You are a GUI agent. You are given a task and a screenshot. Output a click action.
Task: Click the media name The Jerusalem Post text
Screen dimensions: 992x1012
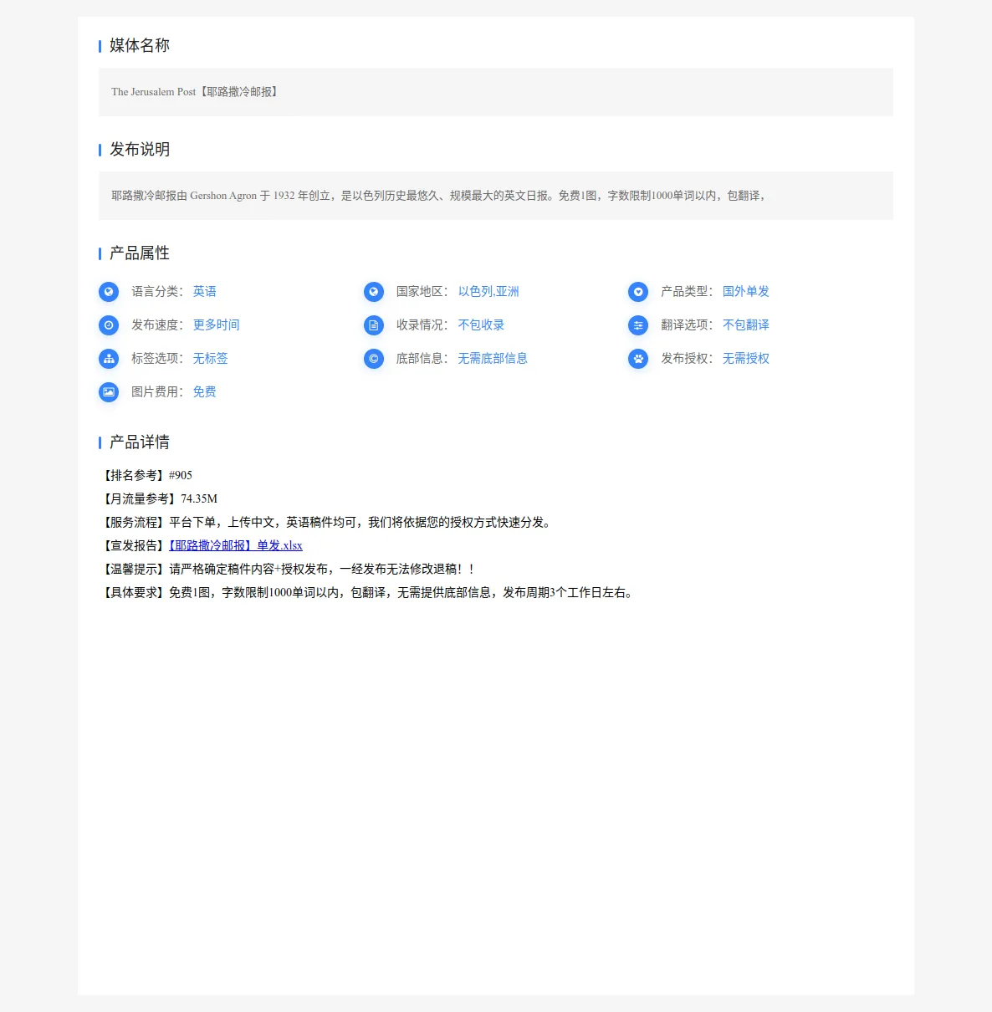196,92
